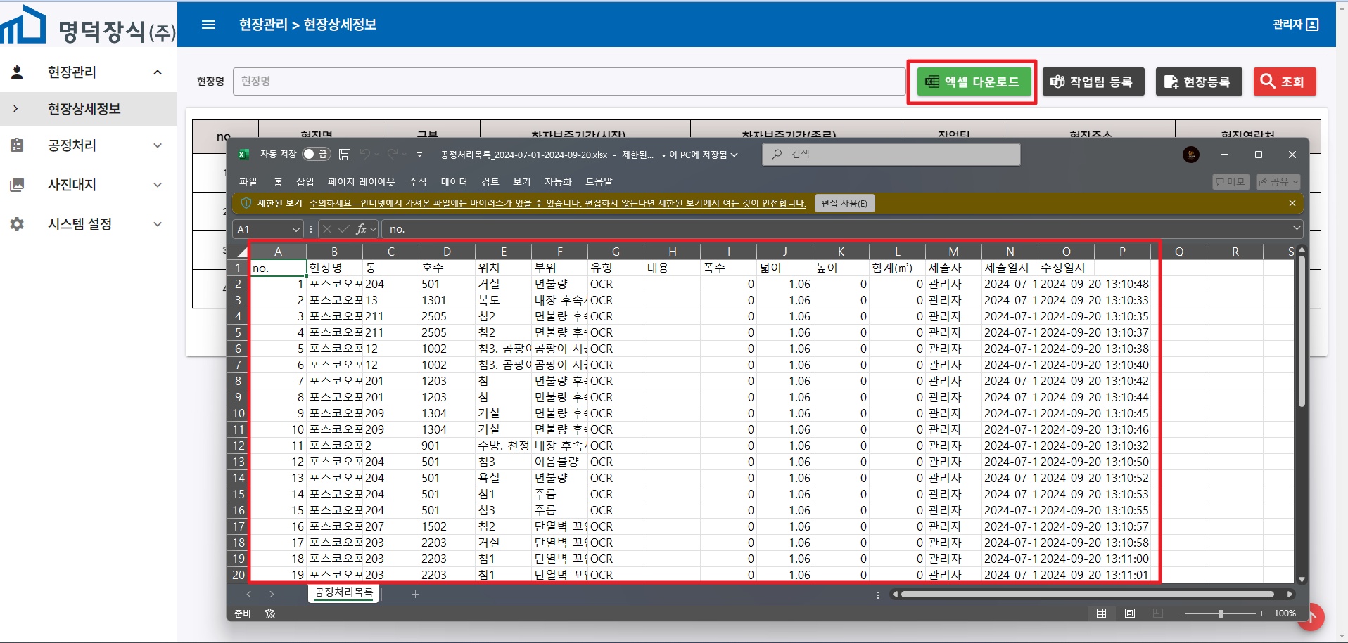
Task: Click the Excel user profile avatar
Action: point(1191,155)
